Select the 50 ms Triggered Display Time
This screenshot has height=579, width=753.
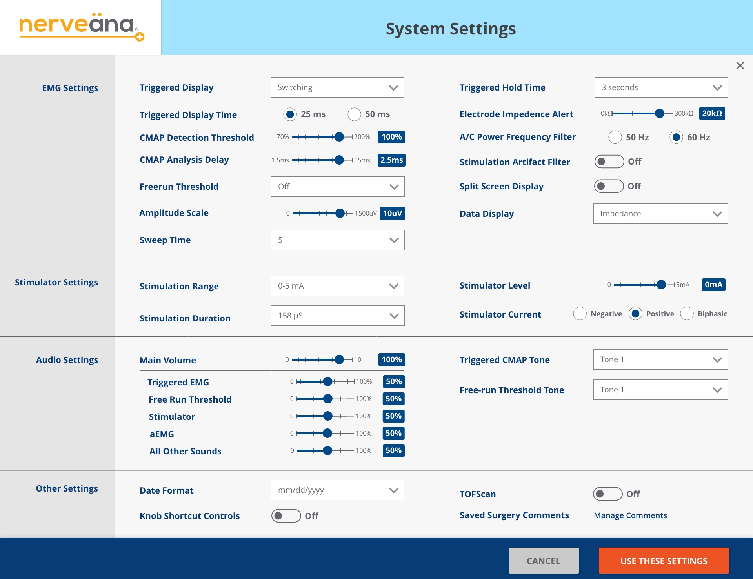[x=354, y=114]
